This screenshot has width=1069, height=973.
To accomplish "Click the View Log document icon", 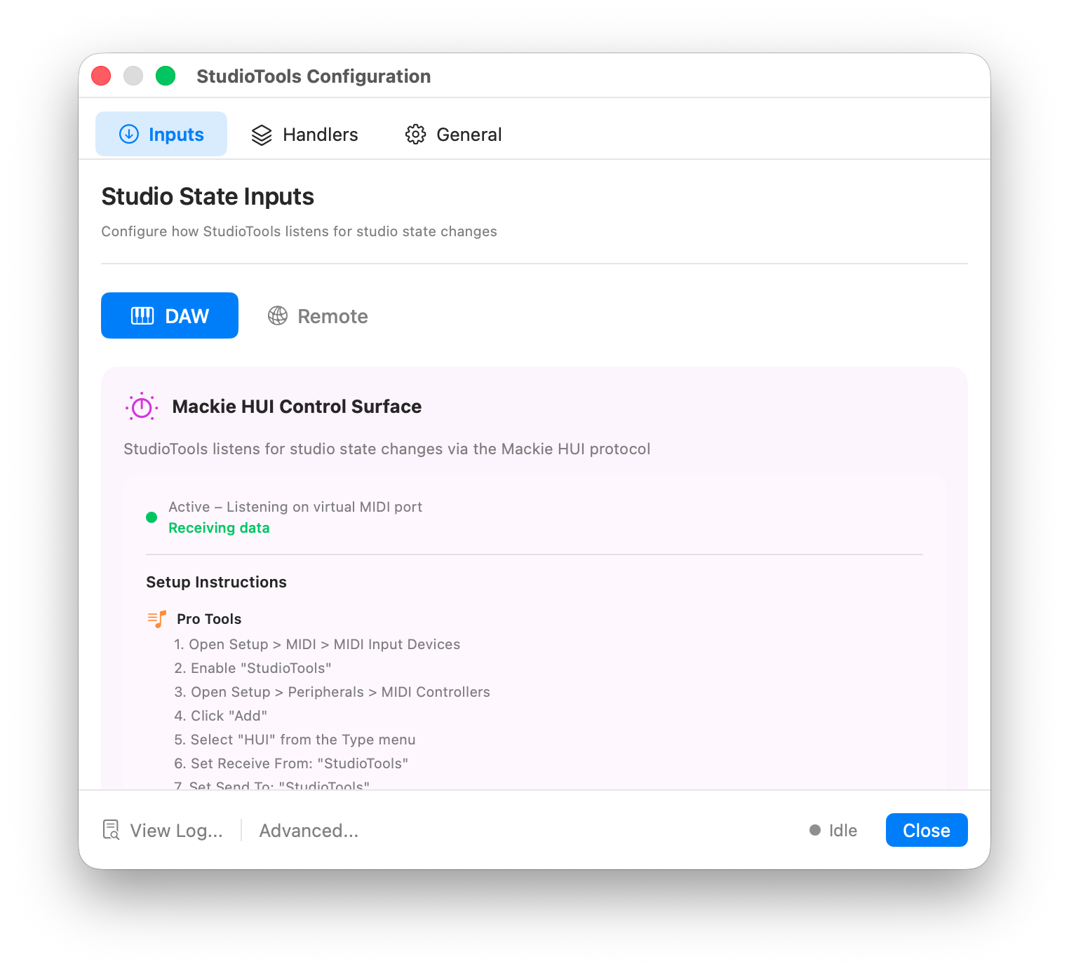I will (111, 830).
